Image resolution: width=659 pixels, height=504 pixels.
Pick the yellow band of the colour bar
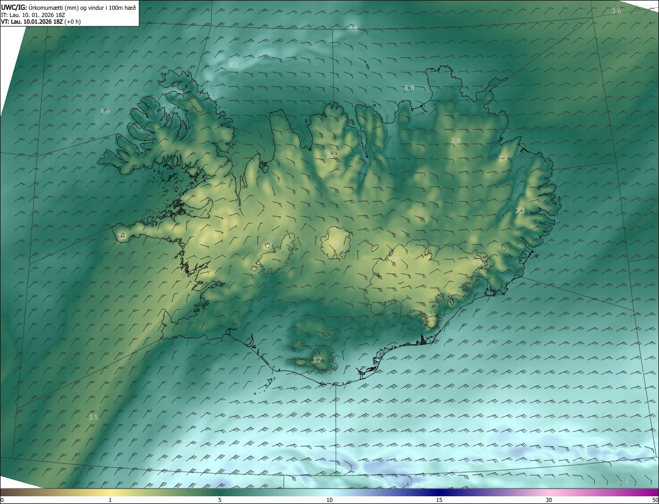111,493
